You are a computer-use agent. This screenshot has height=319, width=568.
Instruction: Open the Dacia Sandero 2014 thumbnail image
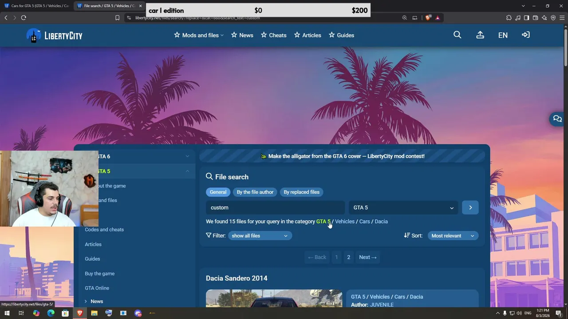(274, 298)
